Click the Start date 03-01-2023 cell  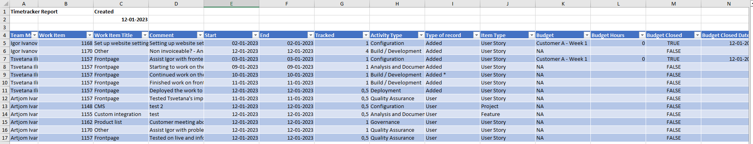pos(231,59)
